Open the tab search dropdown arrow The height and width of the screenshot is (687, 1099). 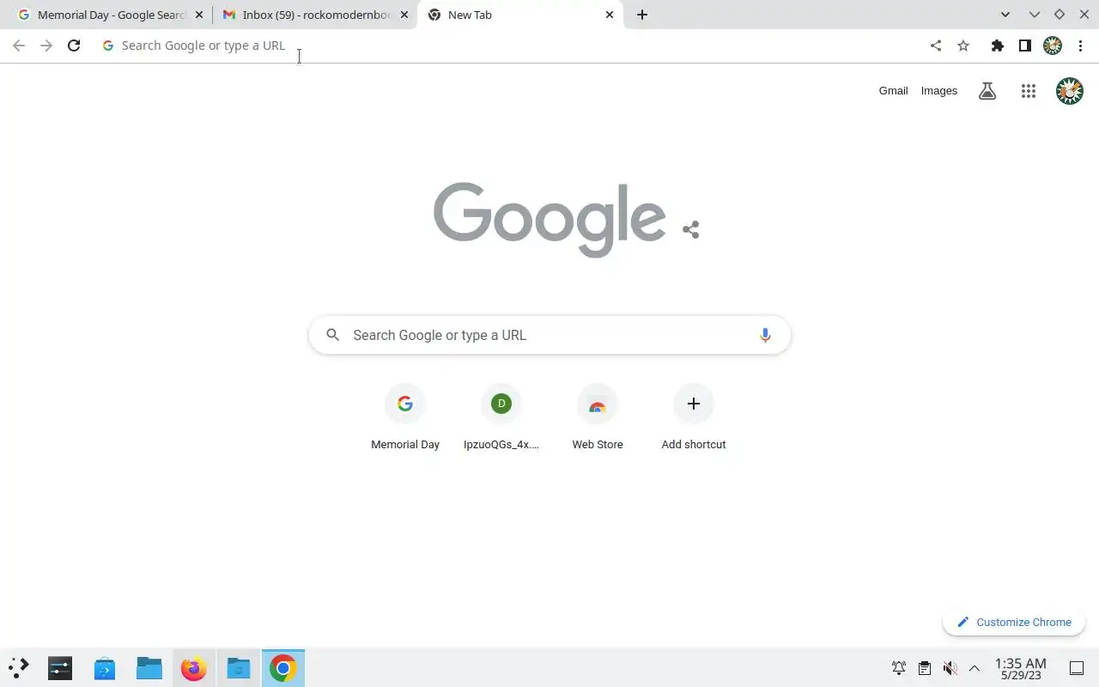coord(1005,15)
